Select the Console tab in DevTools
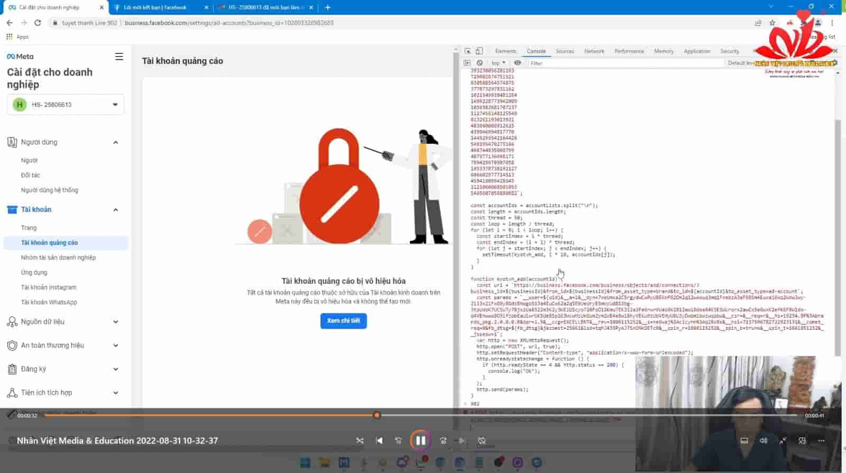This screenshot has height=473, width=846. (536, 51)
